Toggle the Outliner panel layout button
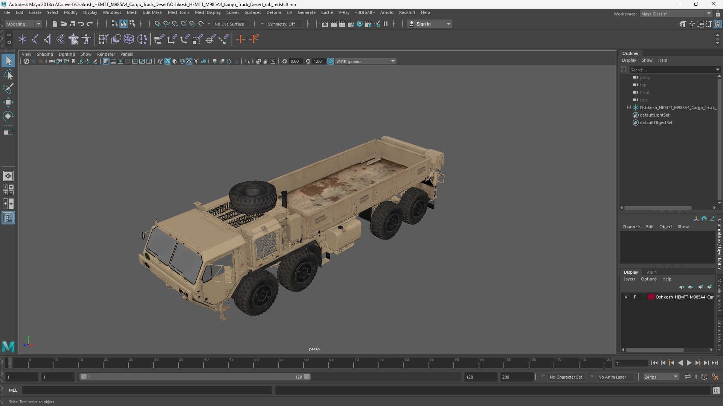This screenshot has height=406, width=723. (x=8, y=218)
